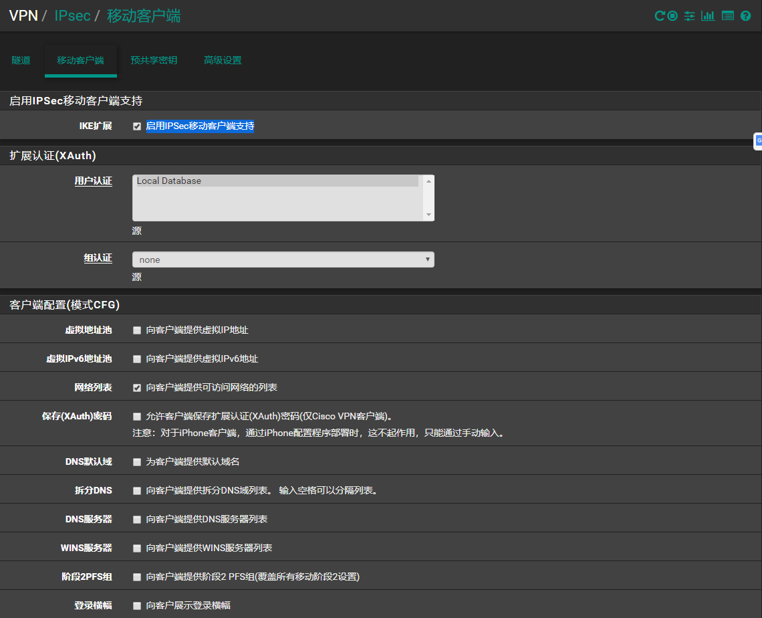This screenshot has width=762, height=618.
Task: Open the 组认证 none dropdown
Action: (x=283, y=260)
